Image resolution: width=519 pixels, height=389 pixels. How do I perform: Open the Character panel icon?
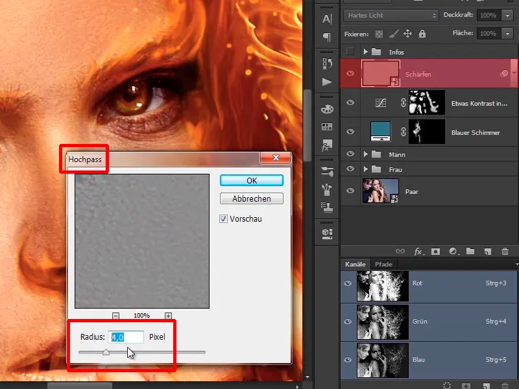(327, 19)
